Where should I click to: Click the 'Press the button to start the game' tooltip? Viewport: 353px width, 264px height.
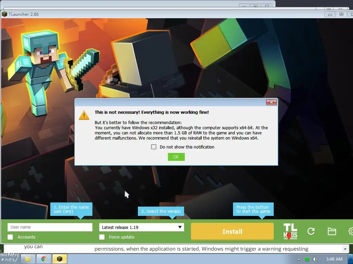point(253,209)
